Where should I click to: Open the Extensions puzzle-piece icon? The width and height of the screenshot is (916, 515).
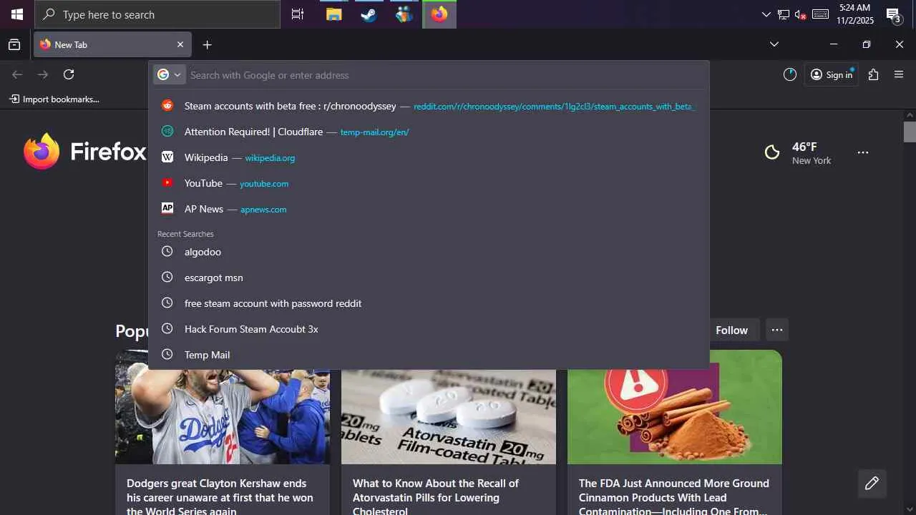[x=873, y=74]
